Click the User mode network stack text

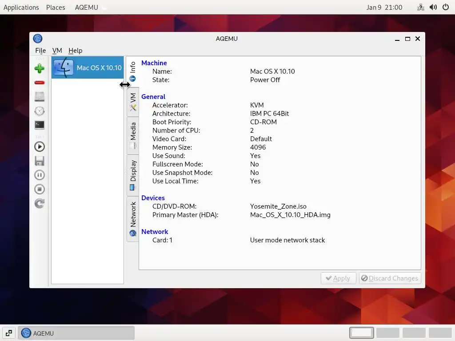[x=287, y=240]
